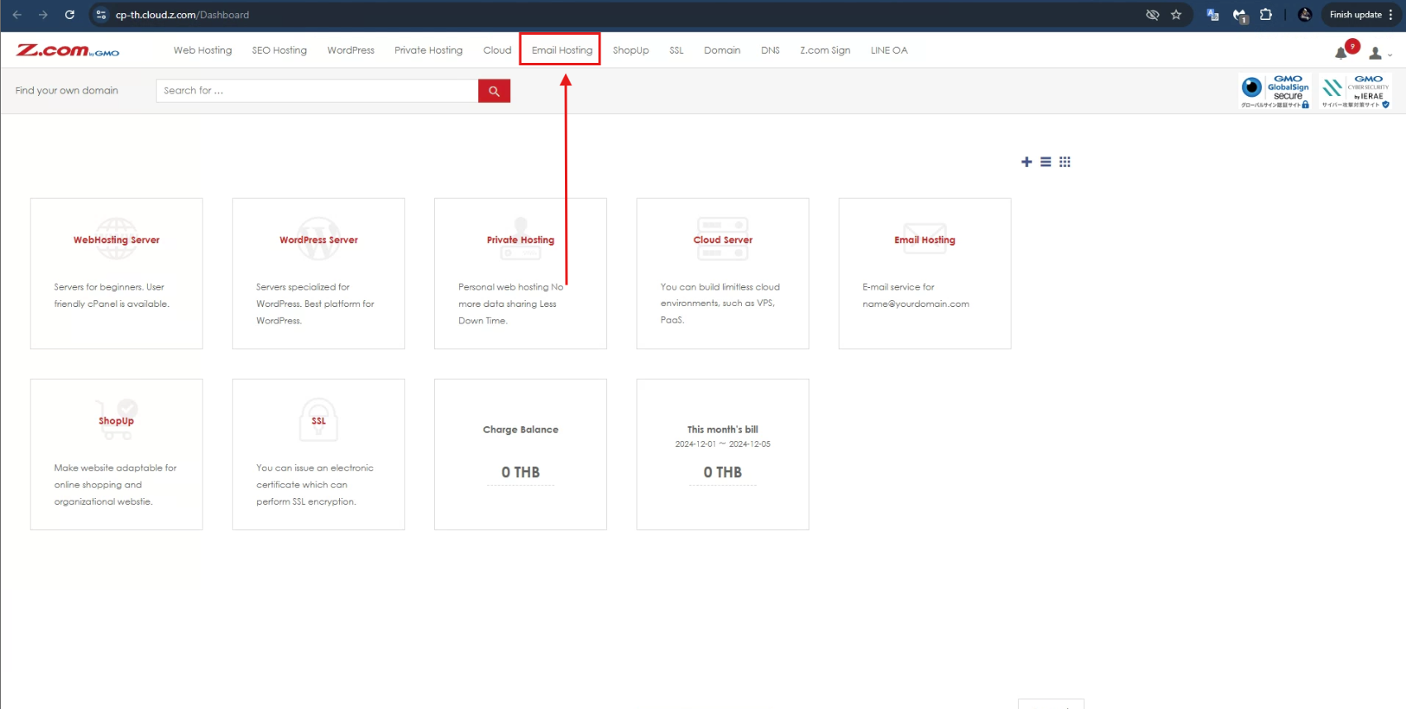Open browser extensions puzzle icon

point(1265,15)
